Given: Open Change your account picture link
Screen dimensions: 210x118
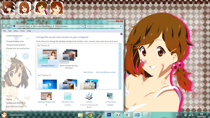Looking at the screenshot, I should coord(18,48).
